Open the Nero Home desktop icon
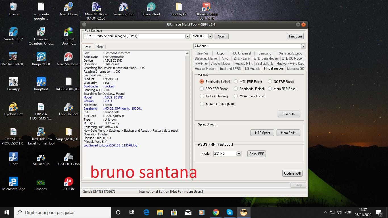 [69, 9]
